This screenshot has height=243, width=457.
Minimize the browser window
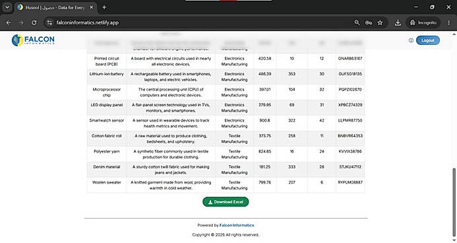416,7
